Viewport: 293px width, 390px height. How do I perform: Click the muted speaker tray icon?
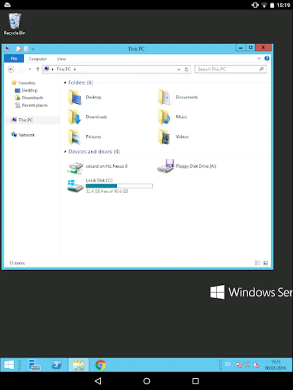point(256,365)
